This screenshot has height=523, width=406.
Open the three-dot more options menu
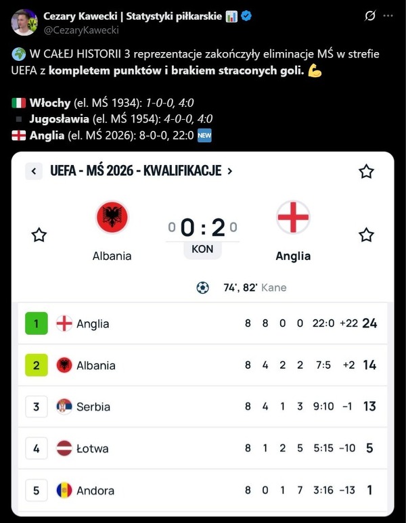(x=388, y=16)
